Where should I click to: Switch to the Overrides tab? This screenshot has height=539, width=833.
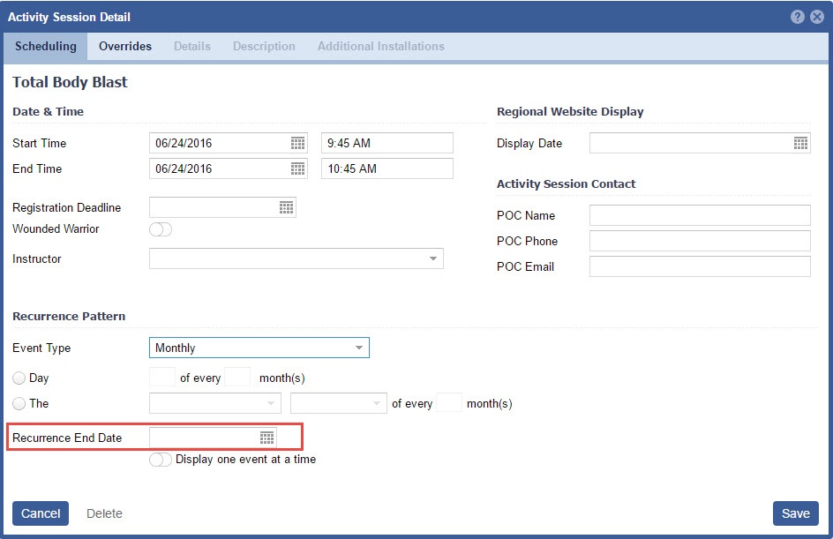coord(125,46)
